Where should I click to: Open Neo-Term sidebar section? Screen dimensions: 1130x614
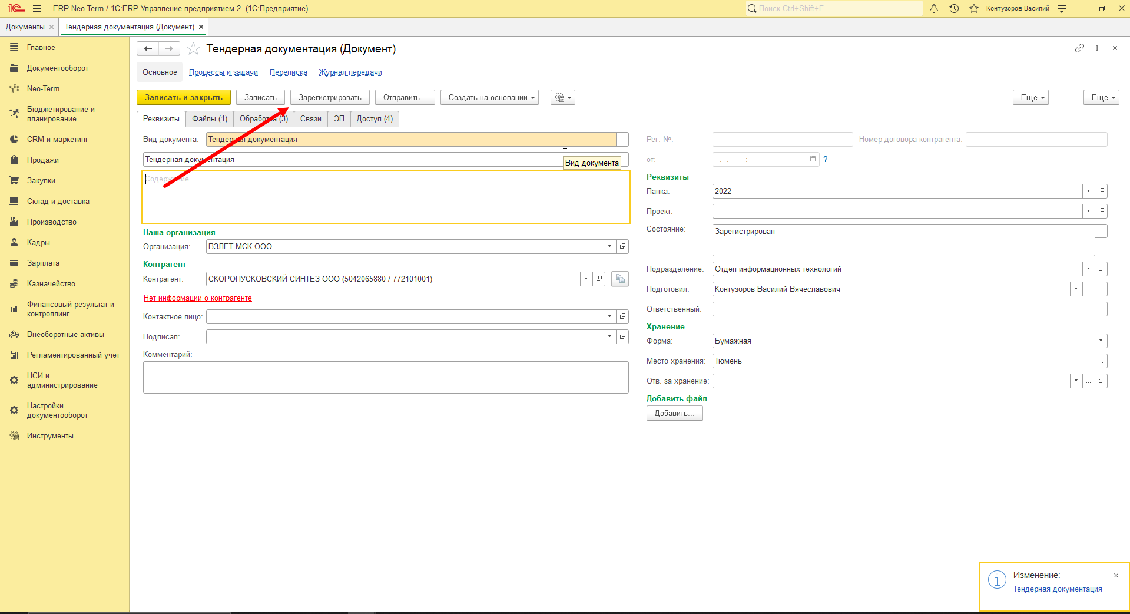click(x=43, y=88)
